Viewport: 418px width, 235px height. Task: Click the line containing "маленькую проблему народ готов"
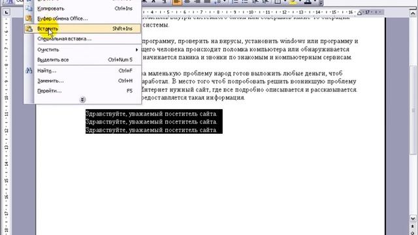pos(242,73)
